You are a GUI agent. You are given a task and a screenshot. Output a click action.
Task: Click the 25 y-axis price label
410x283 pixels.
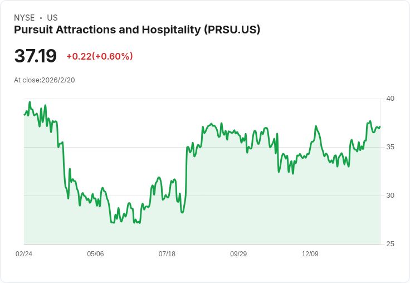tap(391, 244)
